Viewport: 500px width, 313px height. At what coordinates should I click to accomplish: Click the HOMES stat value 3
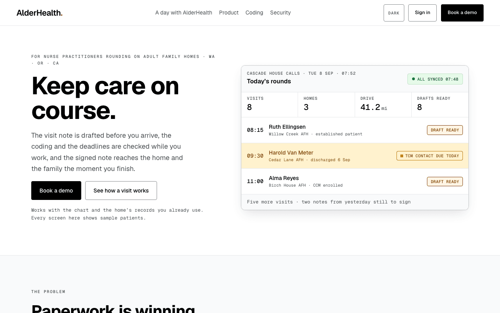(x=306, y=107)
